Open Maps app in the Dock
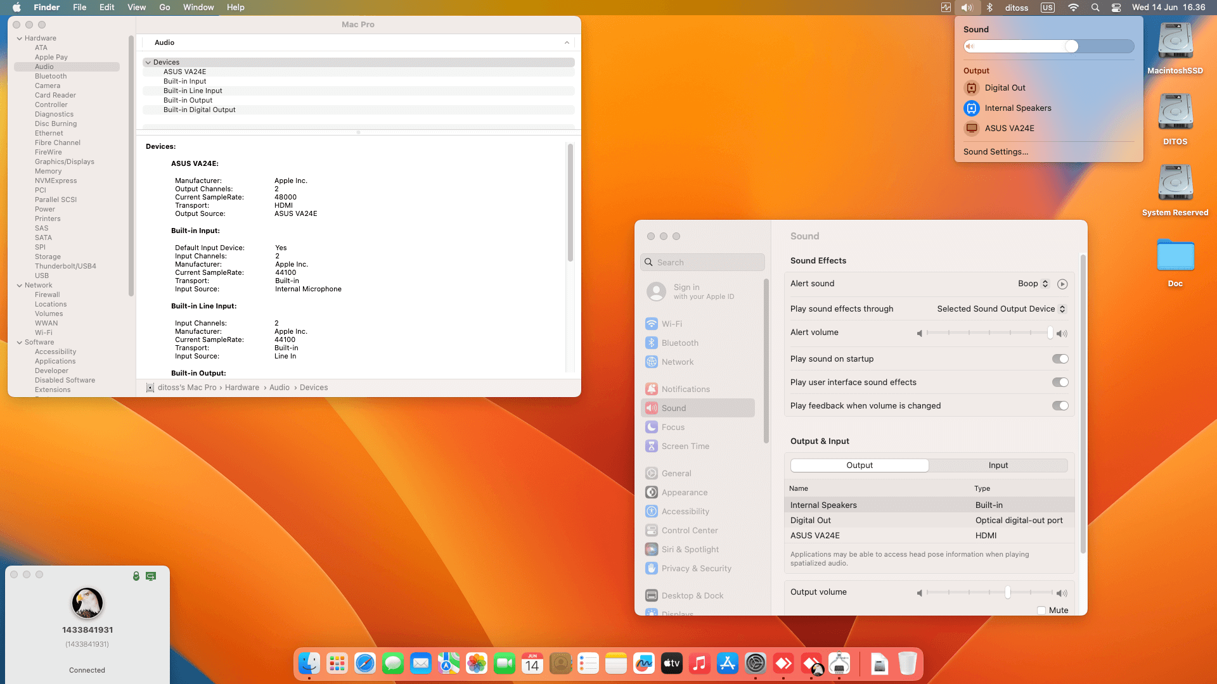The width and height of the screenshot is (1217, 684). click(x=449, y=663)
